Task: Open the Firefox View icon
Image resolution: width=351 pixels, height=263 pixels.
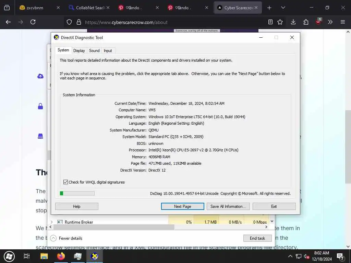Action: 7,8
